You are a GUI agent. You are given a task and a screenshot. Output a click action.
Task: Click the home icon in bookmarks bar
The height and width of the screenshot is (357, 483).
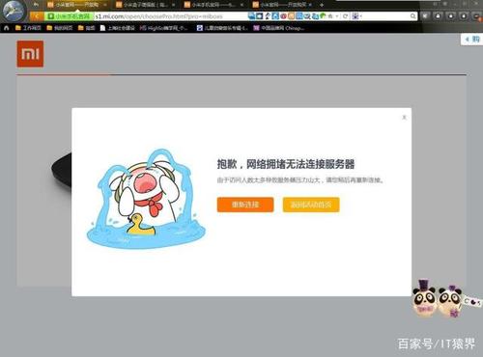click(6, 28)
